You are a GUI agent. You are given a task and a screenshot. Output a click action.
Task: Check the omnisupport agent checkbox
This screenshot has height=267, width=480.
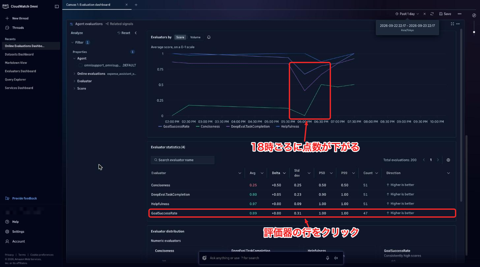point(80,65)
